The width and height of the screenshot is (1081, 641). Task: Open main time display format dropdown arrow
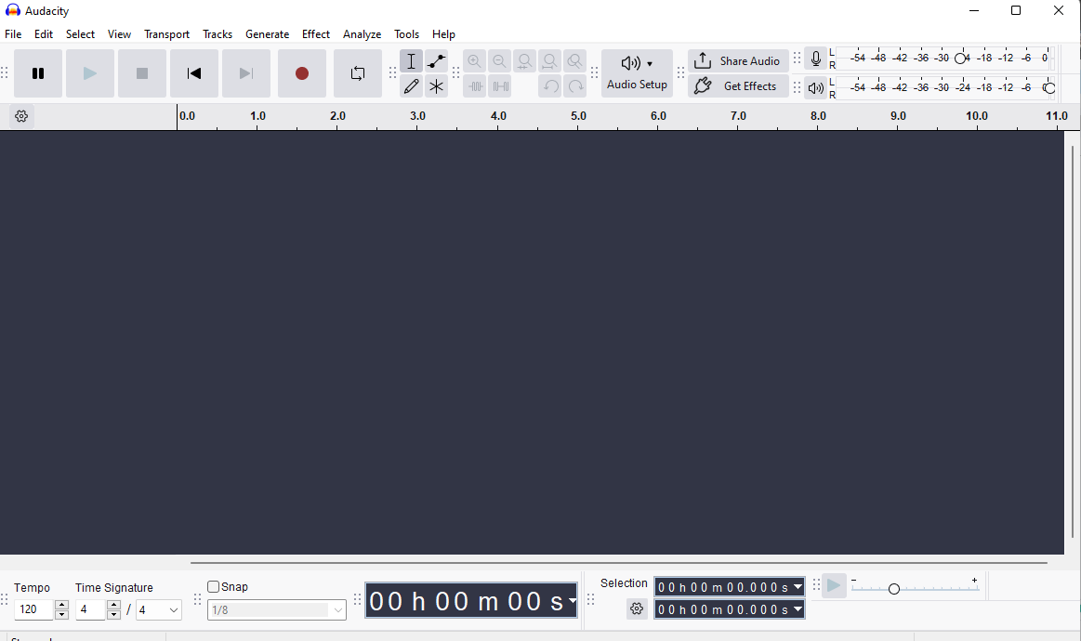(573, 602)
